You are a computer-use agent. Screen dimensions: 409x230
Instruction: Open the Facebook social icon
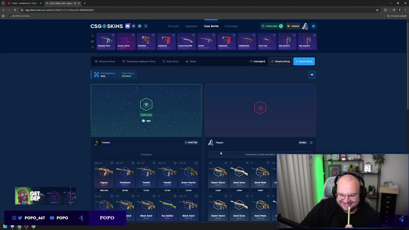click(x=134, y=26)
